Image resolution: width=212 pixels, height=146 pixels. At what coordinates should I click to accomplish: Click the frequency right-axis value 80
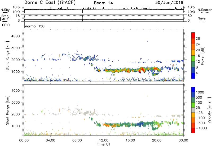[189, 16]
